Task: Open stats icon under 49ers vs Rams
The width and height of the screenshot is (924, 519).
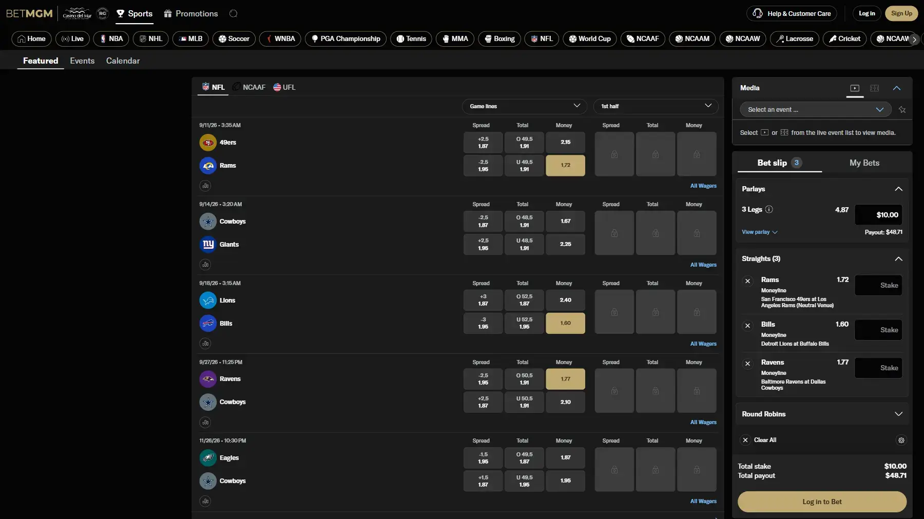Action: (x=205, y=186)
